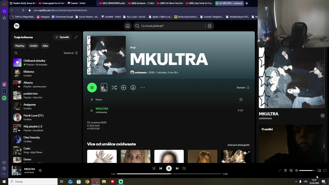The image size is (329, 185).
Task: Add MKULTRA album to library
Action: tap(124, 88)
